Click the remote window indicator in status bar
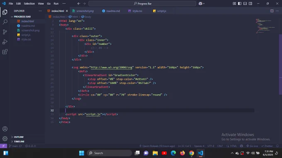 [x=3, y=146]
